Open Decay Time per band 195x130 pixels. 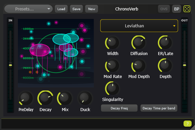[x=159, y=108]
